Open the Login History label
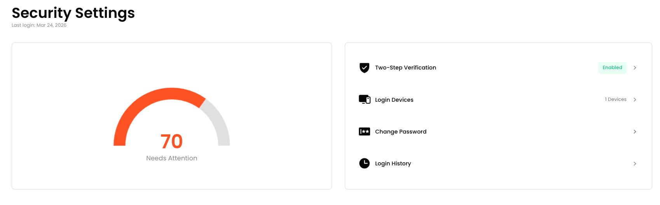This screenshot has width=660, height=205. point(393,163)
